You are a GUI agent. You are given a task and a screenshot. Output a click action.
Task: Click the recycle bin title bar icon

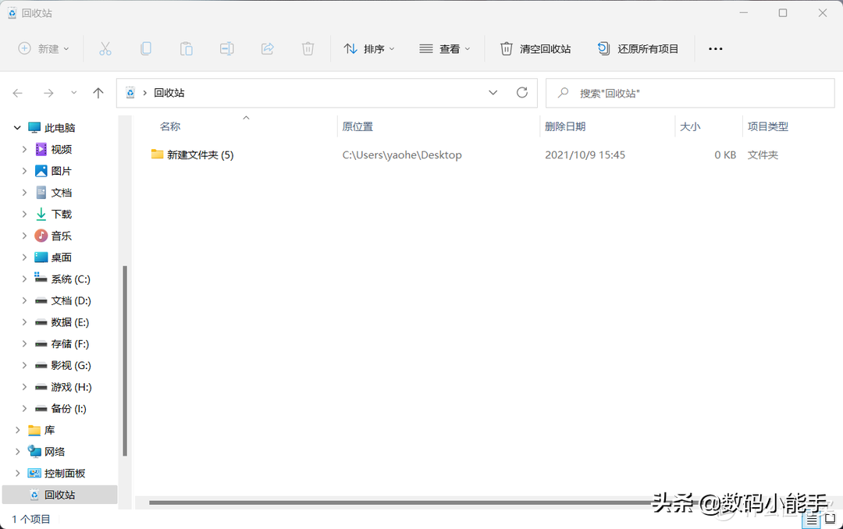coord(12,13)
